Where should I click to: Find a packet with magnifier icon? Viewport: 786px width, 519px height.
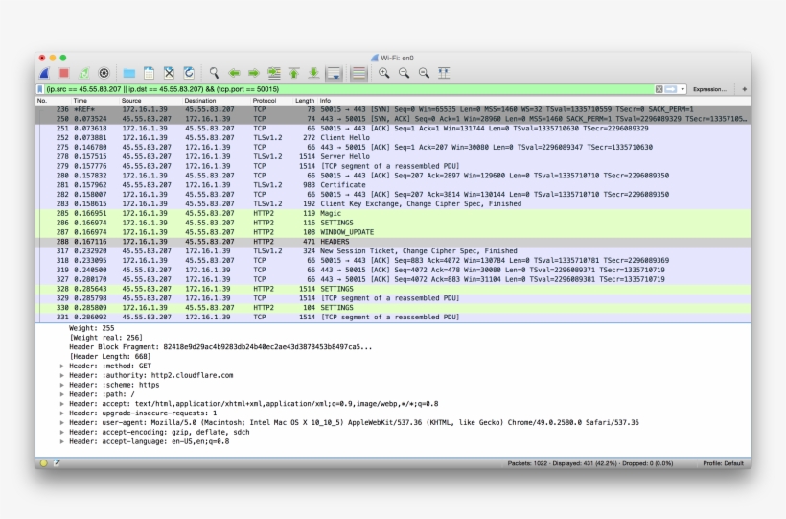pyautogui.click(x=214, y=73)
